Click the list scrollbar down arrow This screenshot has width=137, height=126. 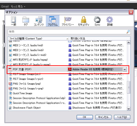[128, 109]
